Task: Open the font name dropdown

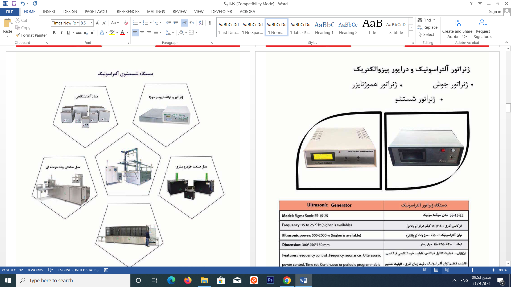Action: click(x=78, y=23)
